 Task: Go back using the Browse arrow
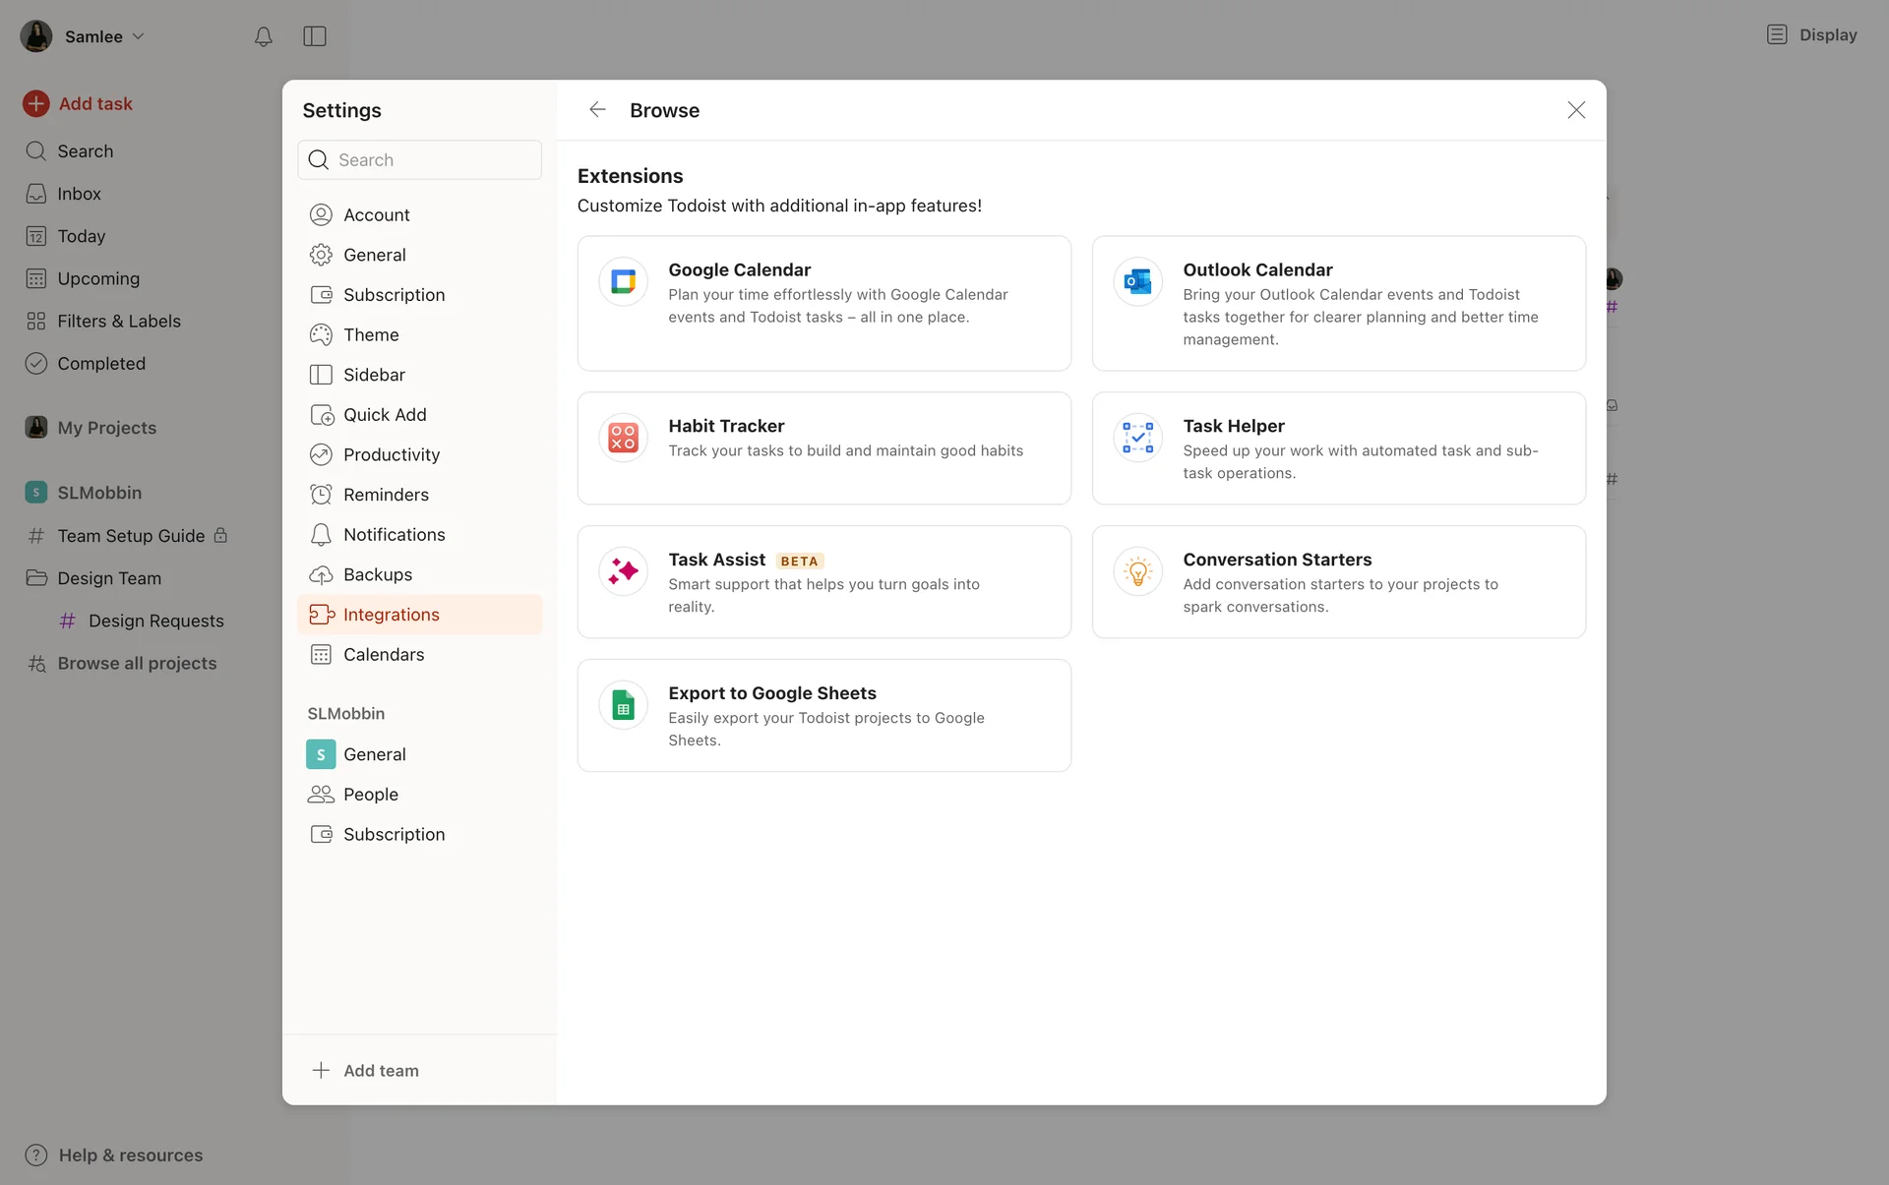[x=597, y=110]
